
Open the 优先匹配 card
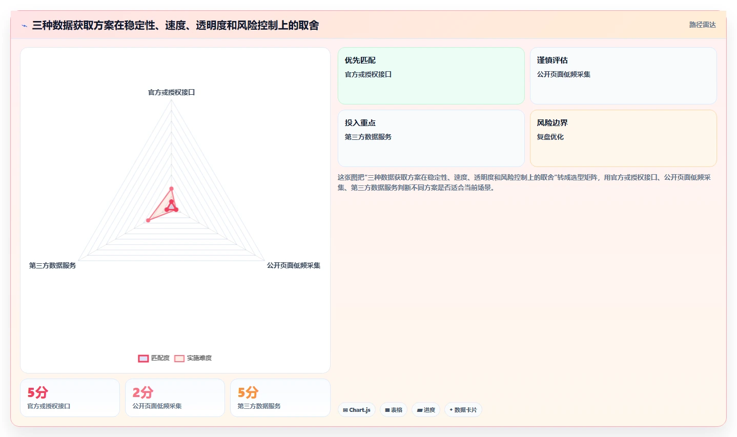[431, 76]
